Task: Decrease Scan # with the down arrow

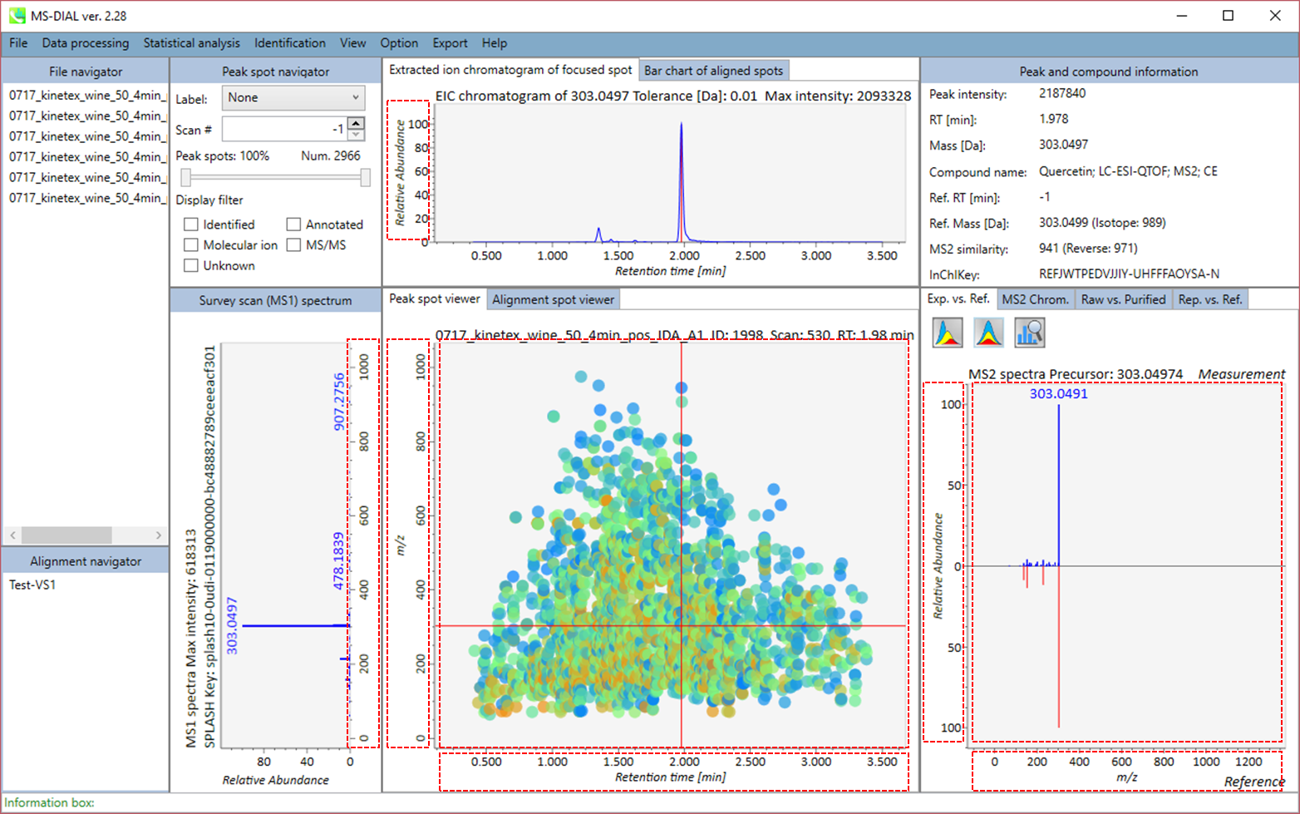Action: 356,135
